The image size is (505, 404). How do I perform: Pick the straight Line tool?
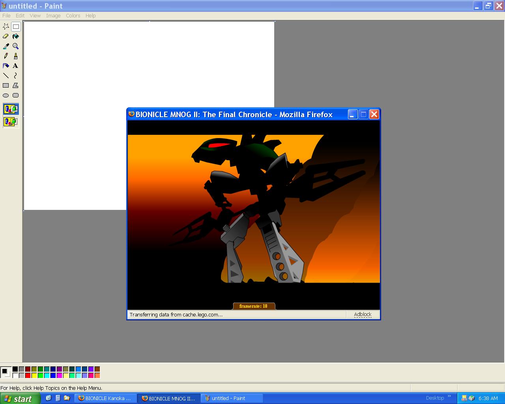(6, 76)
